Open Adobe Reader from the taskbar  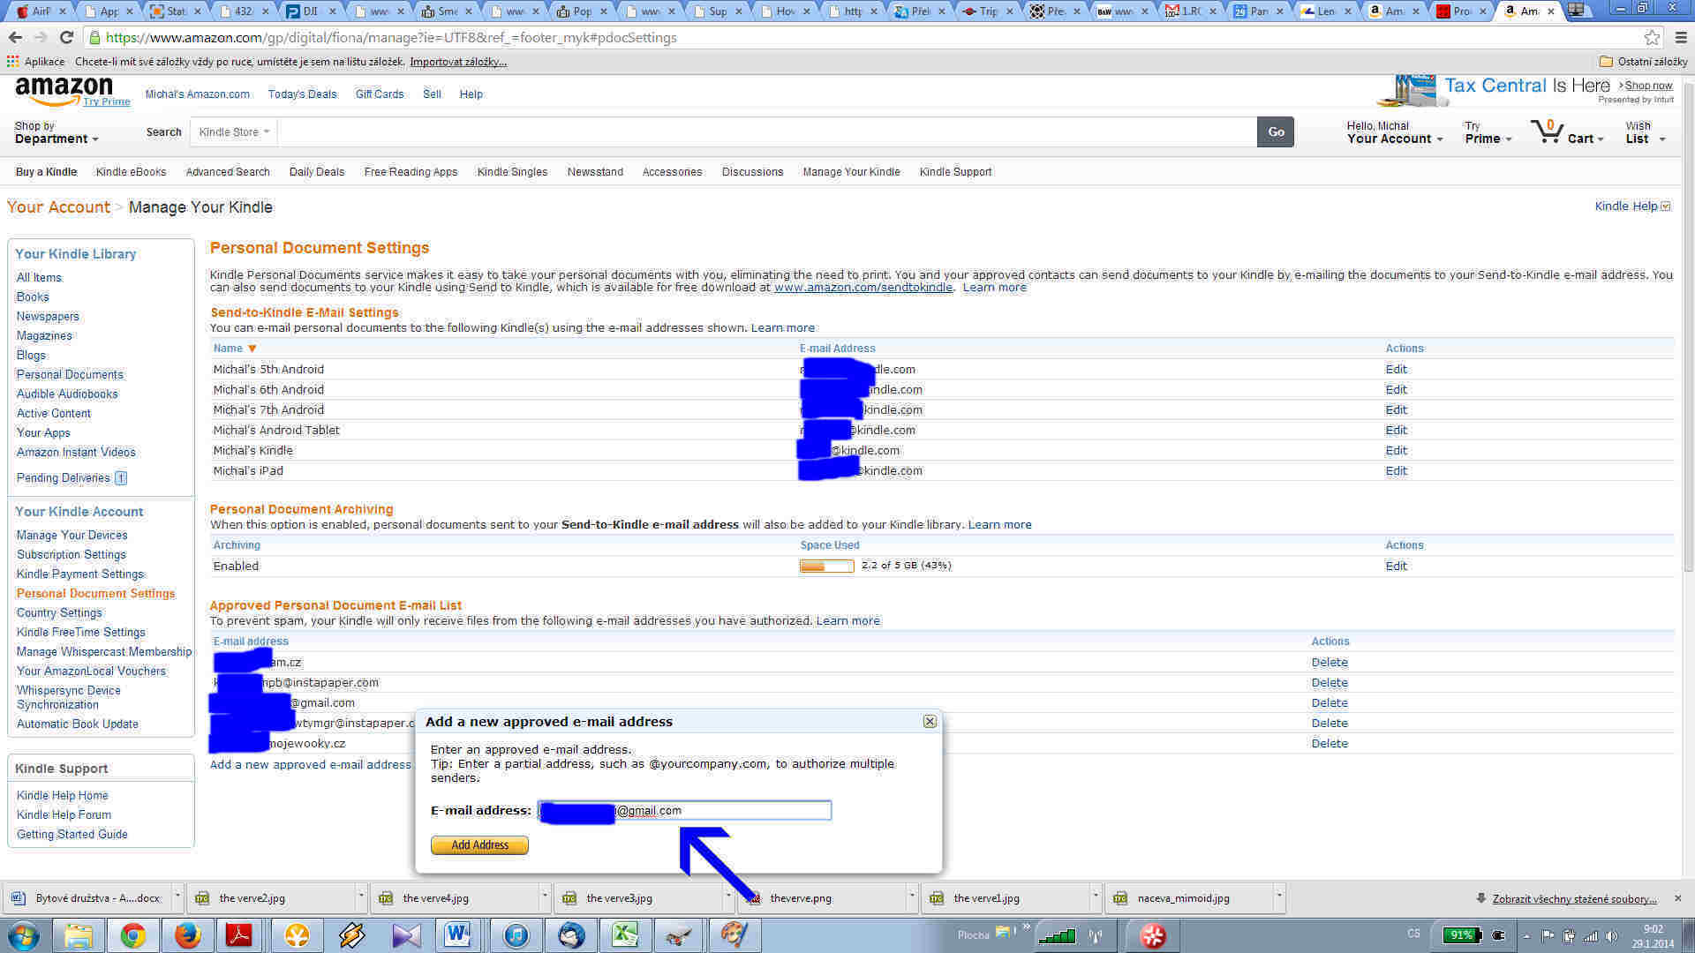[240, 934]
